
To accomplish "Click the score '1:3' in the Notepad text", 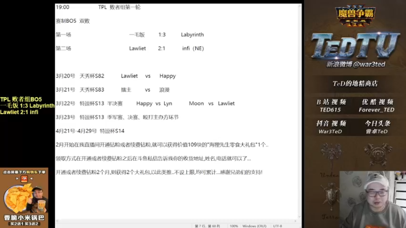I will point(162,34).
